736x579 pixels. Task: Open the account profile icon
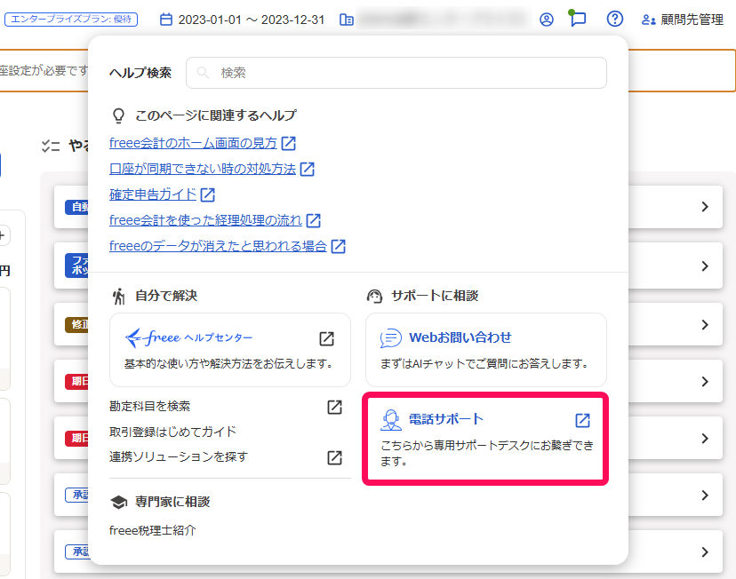(x=547, y=20)
